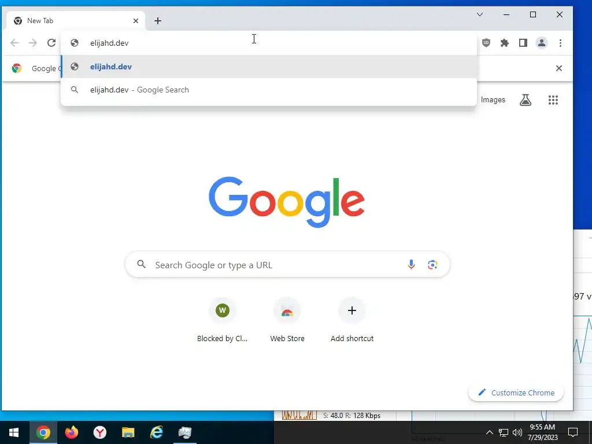This screenshot has height=444, width=592.
Task: Open the Images link
Action: pos(493,99)
